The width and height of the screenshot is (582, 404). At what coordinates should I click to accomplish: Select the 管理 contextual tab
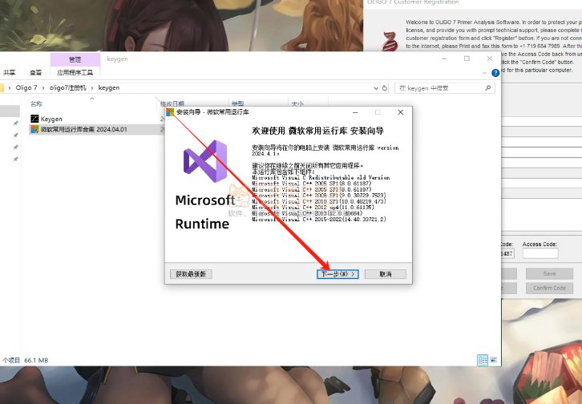coord(74,59)
